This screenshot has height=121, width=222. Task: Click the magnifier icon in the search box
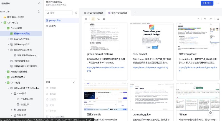coord(48,13)
